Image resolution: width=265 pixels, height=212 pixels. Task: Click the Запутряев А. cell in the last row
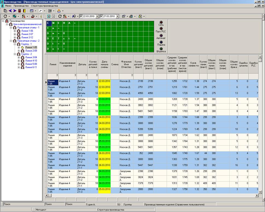[126, 191]
